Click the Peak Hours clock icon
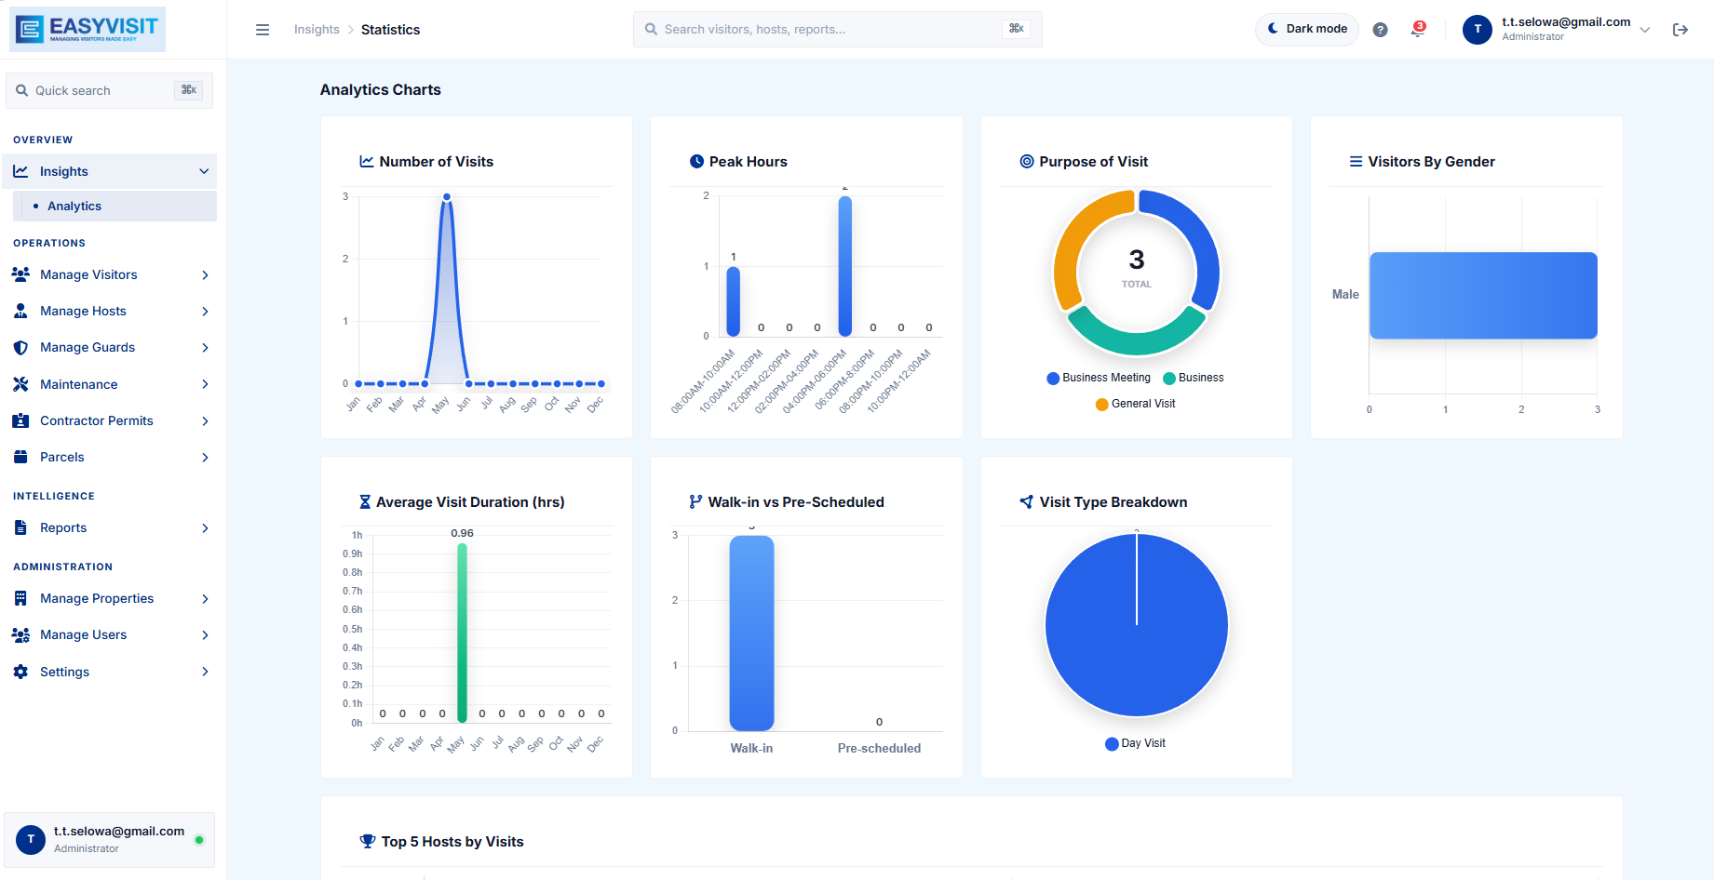This screenshot has height=880, width=1714. [696, 161]
